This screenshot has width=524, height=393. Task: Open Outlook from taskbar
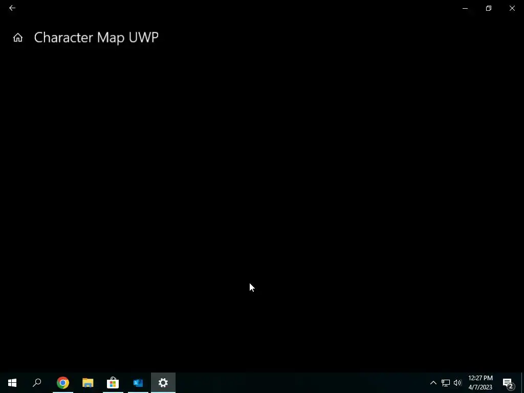point(138,383)
